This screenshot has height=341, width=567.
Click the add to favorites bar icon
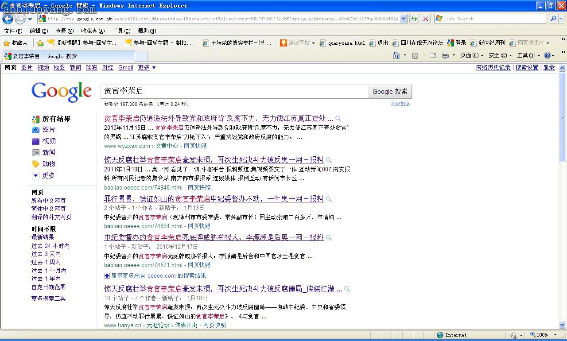[40, 43]
